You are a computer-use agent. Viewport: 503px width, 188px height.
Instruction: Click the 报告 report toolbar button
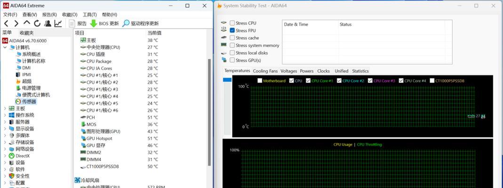tap(78, 23)
